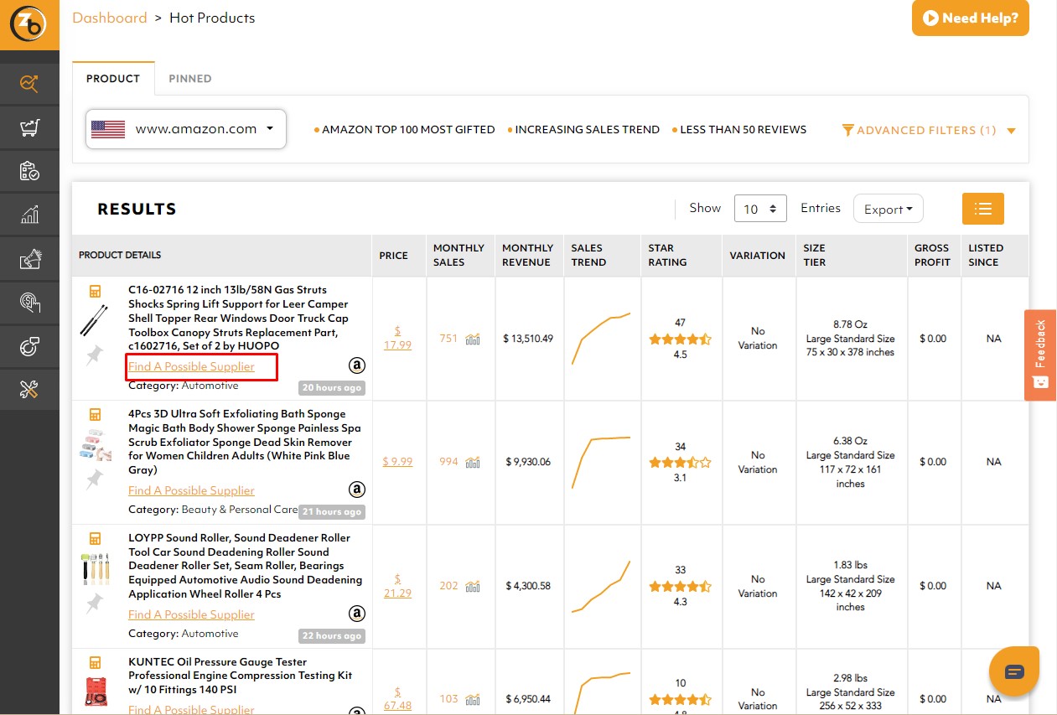Switch to the Pinned tab
Image resolution: width=1057 pixels, height=715 pixels.
(x=190, y=78)
